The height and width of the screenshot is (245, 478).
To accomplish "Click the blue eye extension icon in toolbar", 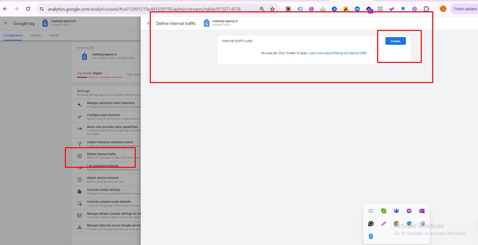I will click(357, 9).
